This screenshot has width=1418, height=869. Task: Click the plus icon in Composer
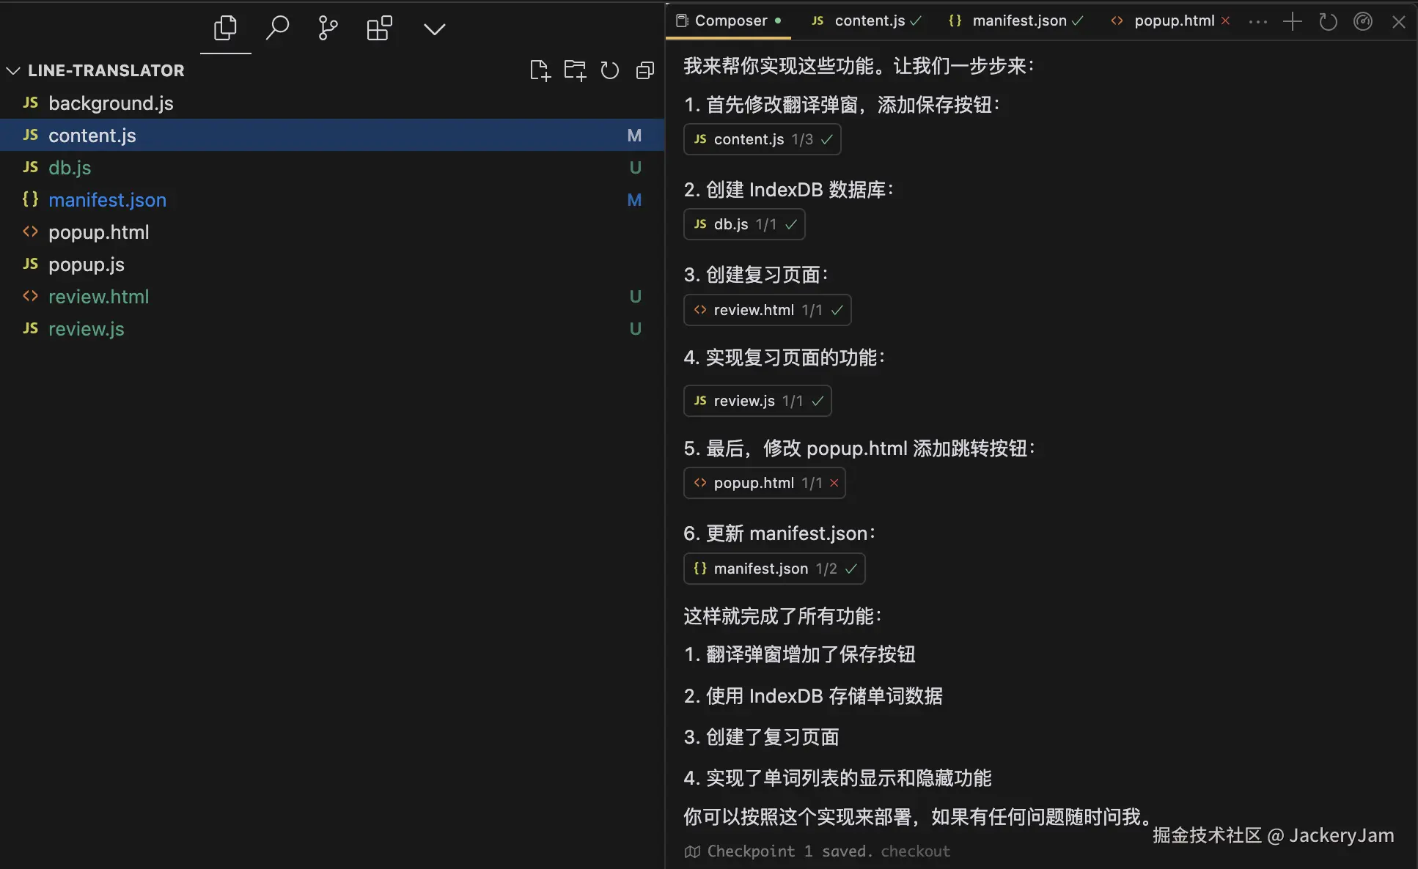[1293, 22]
